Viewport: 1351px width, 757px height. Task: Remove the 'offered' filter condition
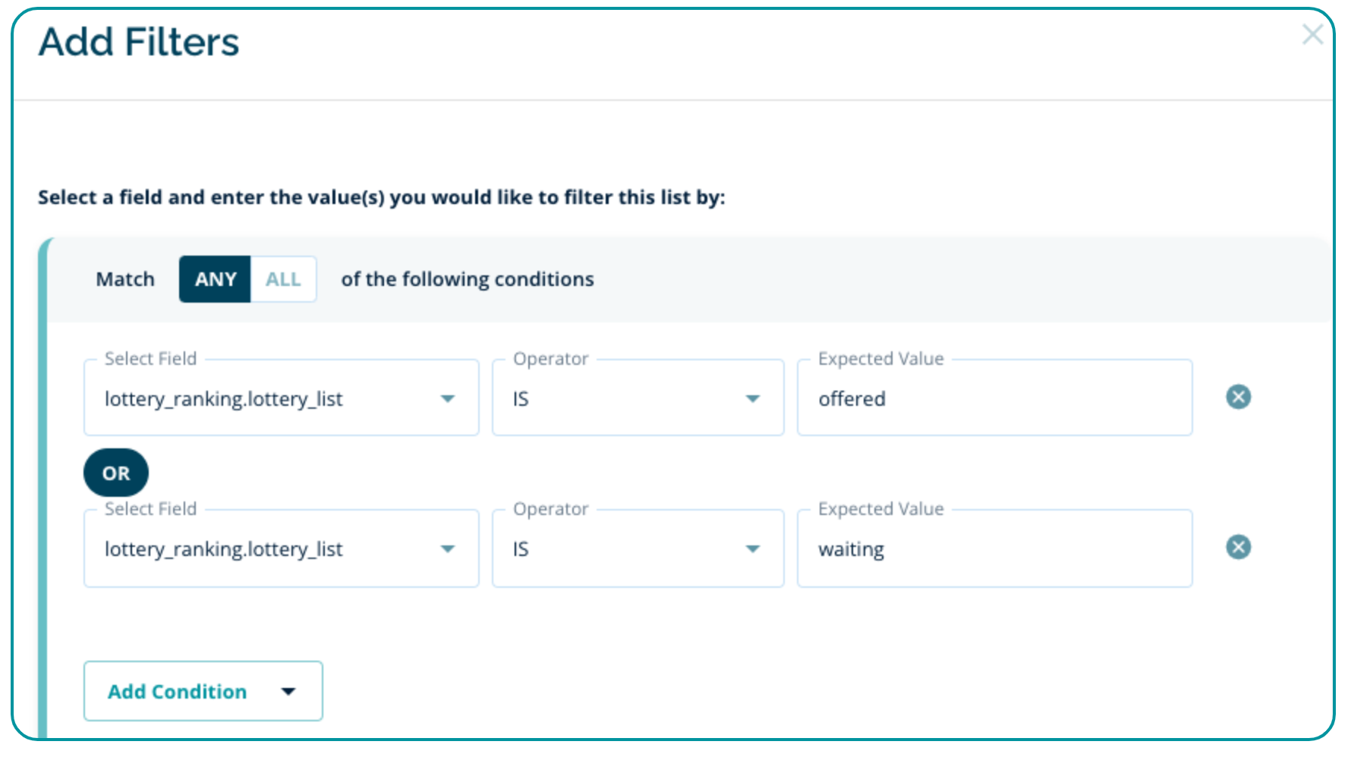tap(1238, 397)
